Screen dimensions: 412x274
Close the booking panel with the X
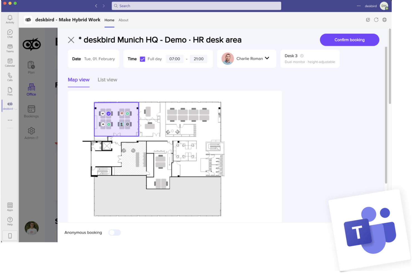(x=71, y=40)
